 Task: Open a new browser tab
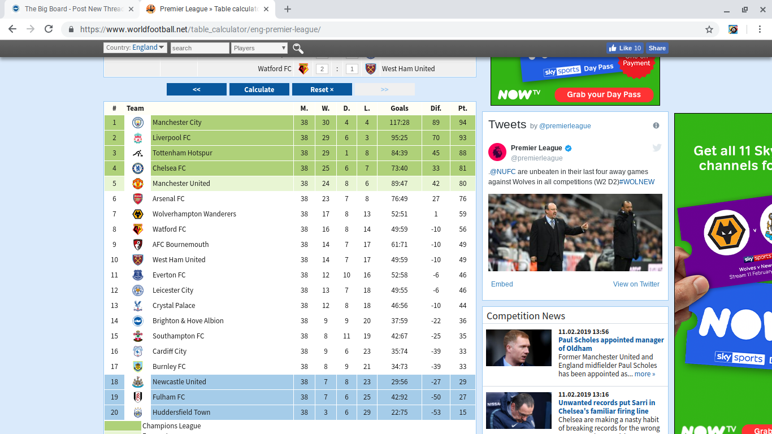288,9
